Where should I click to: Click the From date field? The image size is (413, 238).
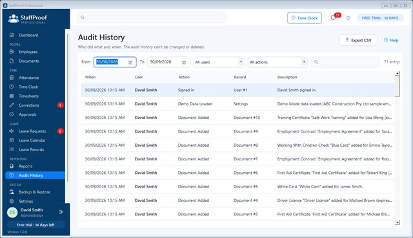115,62
